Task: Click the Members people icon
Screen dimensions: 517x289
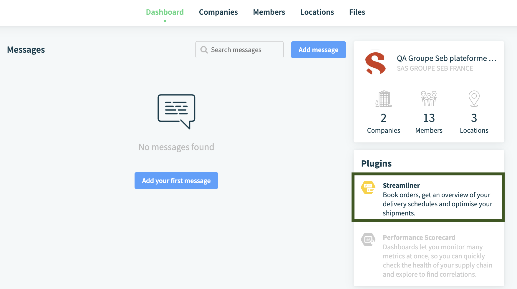Action: click(429, 99)
